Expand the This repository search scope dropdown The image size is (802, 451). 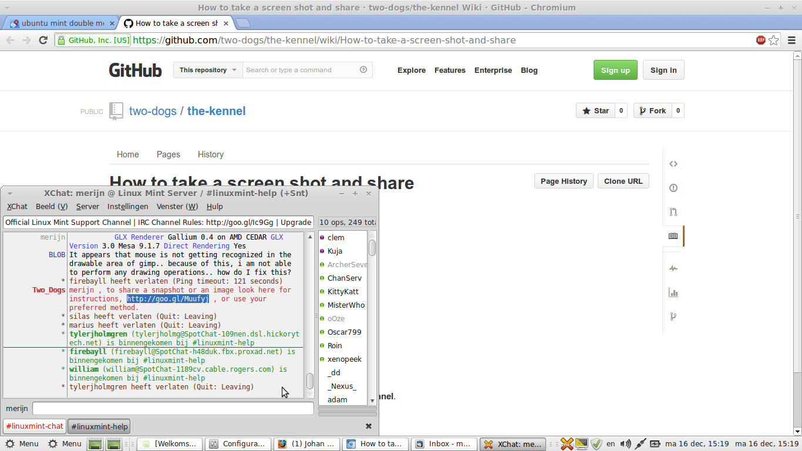(208, 70)
